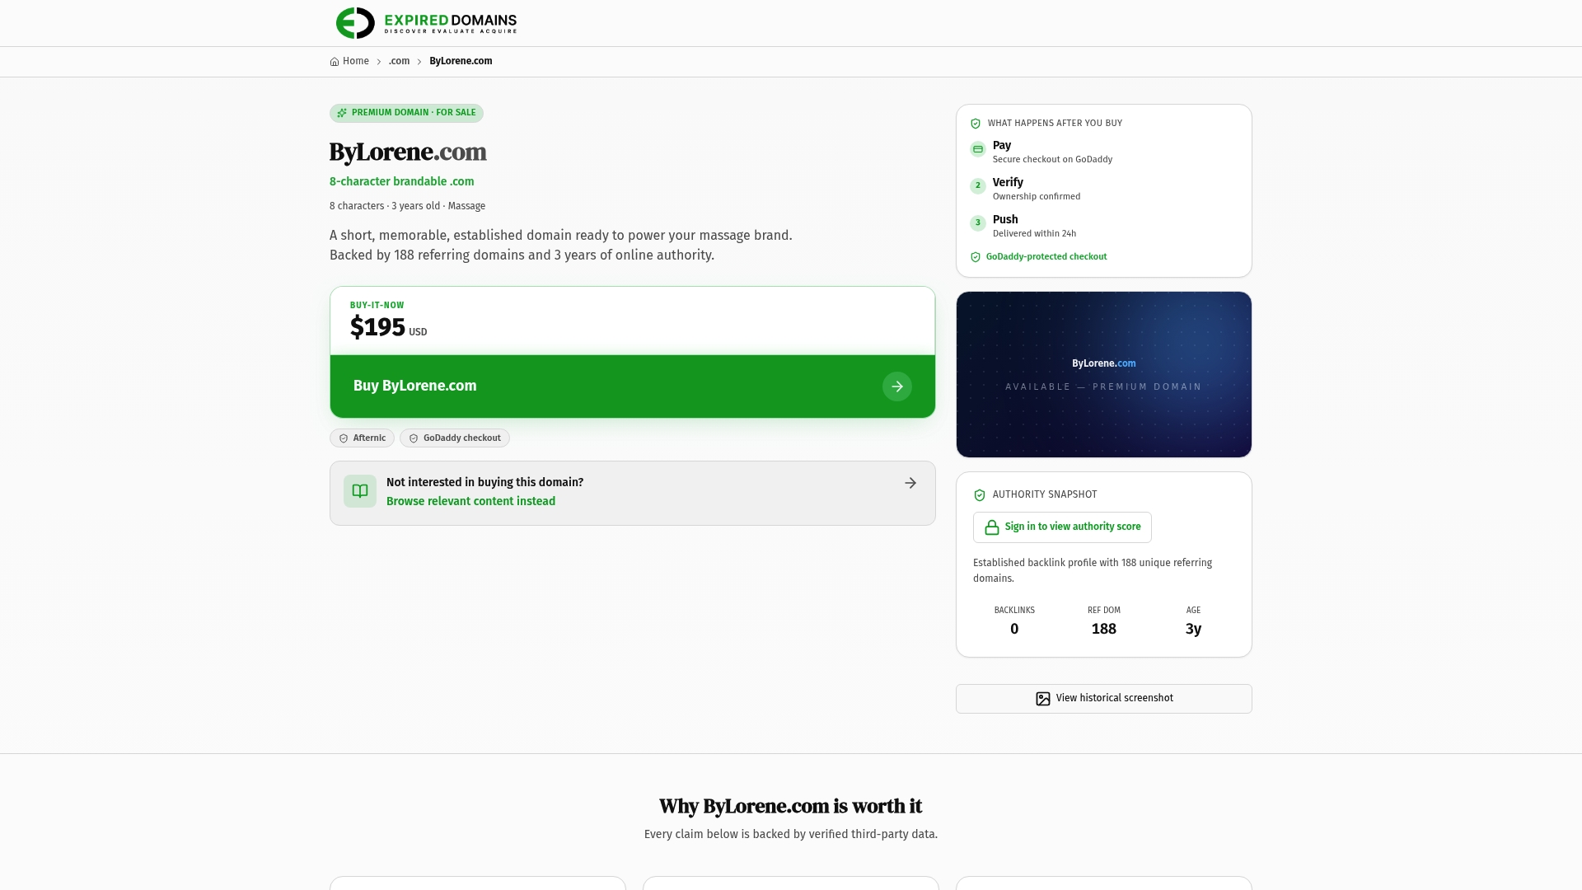Buy ByLorene.com with the green button
Viewport: 1582px width, 890px height.
coord(633,386)
